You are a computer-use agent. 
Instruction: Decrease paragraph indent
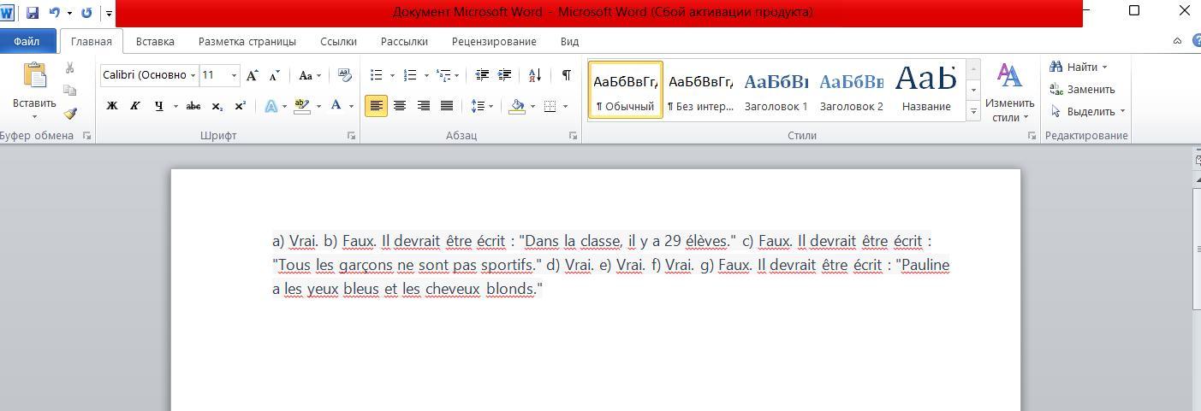[x=482, y=75]
